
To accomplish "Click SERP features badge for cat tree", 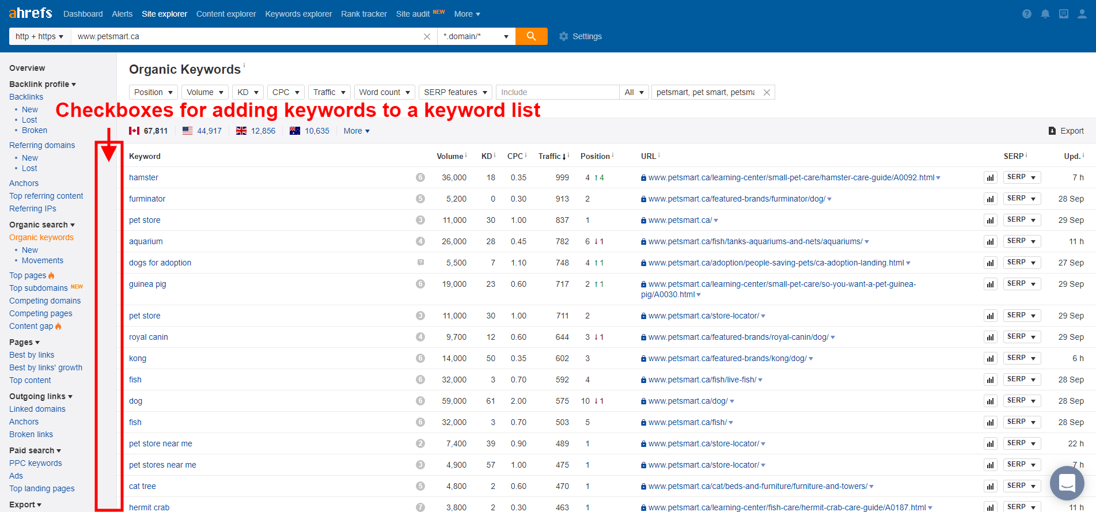I will pos(420,486).
